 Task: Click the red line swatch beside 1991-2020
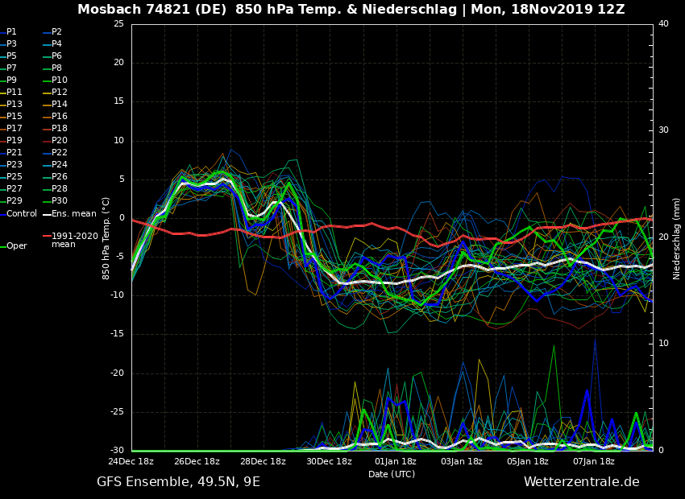tap(47, 237)
